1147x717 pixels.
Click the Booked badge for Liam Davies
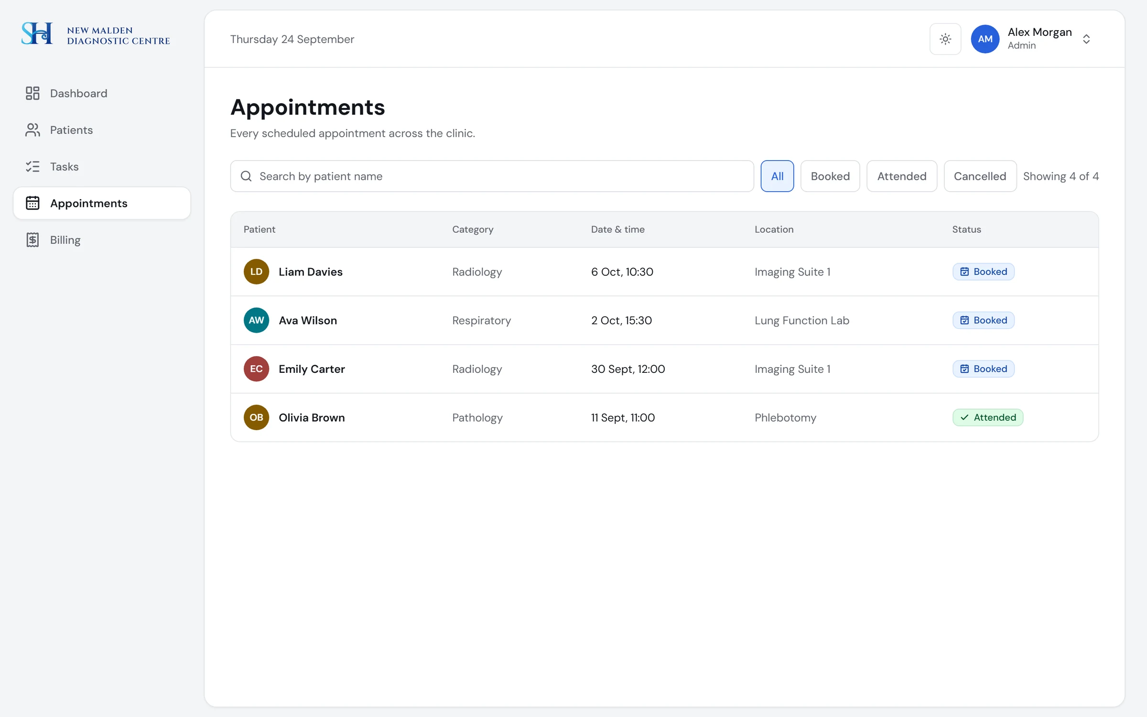(983, 272)
